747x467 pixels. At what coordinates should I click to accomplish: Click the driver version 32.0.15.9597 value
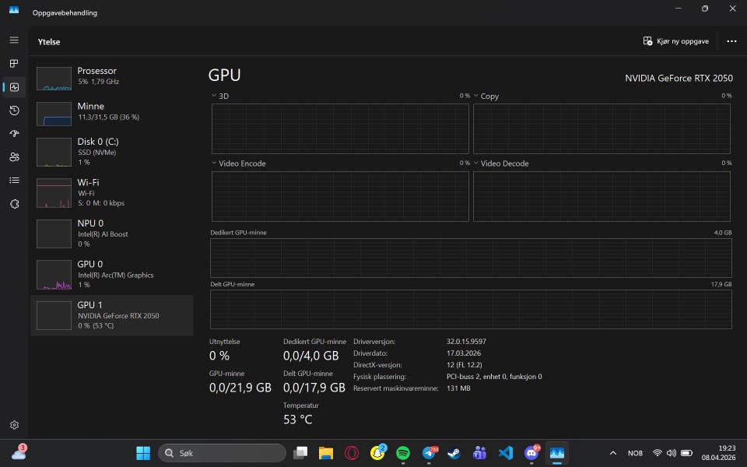(x=466, y=342)
